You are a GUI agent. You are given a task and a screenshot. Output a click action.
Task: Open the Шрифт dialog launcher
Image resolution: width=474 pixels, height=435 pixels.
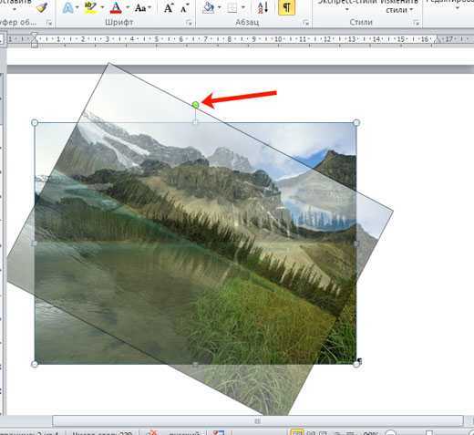point(189,23)
